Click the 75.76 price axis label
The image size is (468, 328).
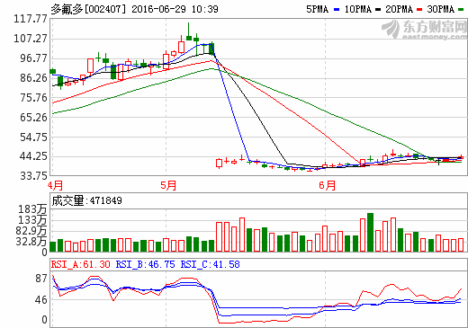tap(33, 98)
